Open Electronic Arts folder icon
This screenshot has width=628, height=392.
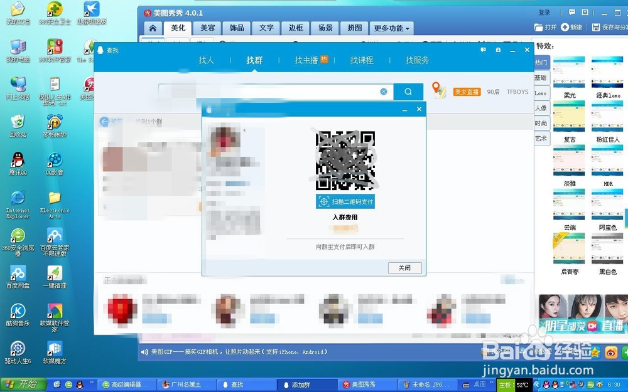click(x=55, y=204)
